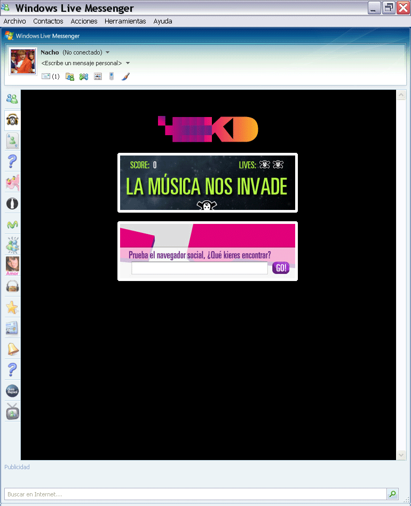Open the email inbox envelope icon
This screenshot has height=506, width=411.
pos(46,76)
